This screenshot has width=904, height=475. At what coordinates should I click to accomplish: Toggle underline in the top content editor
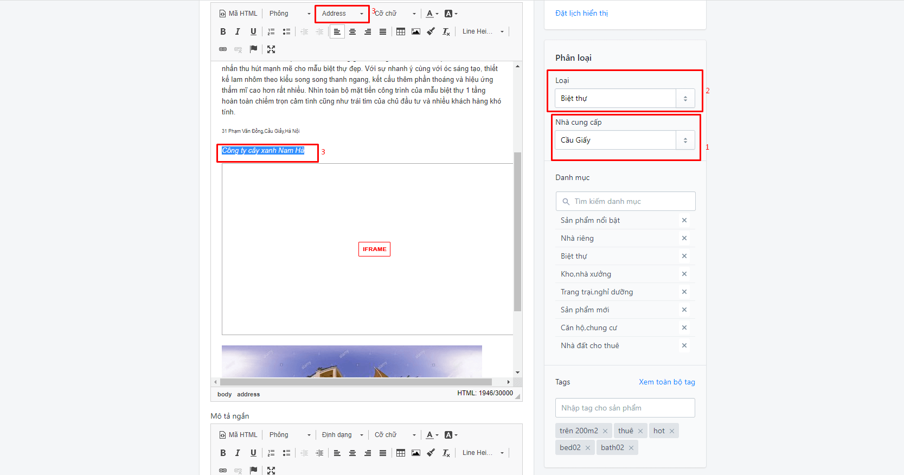tap(253, 31)
